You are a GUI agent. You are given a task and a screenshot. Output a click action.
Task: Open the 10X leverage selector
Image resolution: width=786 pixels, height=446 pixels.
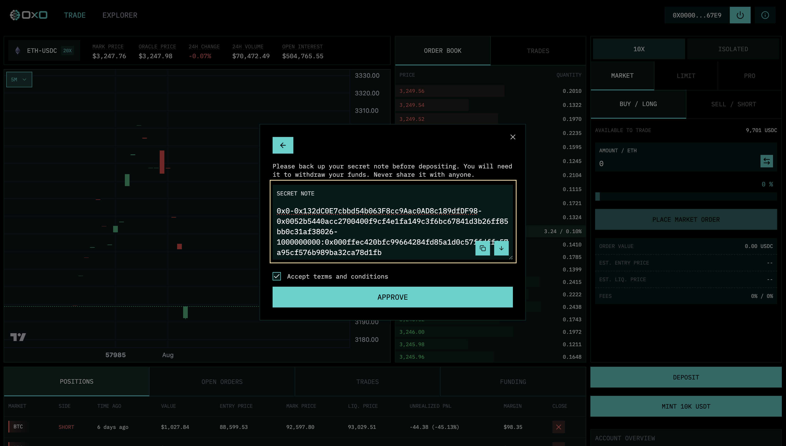tap(639, 49)
